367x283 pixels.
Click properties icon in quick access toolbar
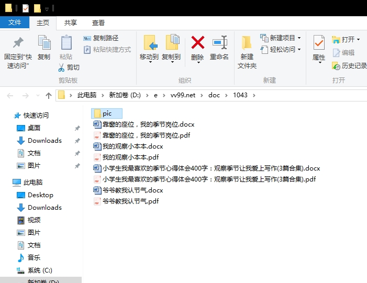[x=25, y=8]
